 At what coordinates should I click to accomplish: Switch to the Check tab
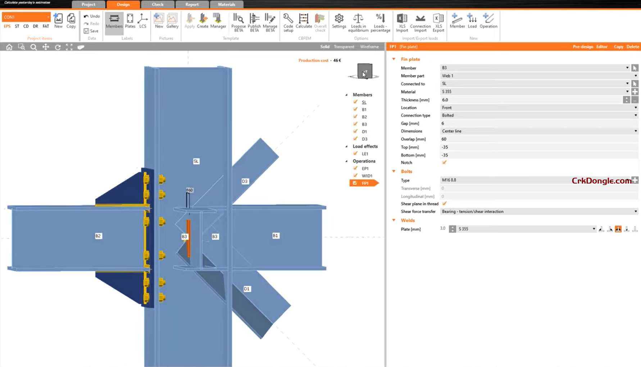pos(158,4)
